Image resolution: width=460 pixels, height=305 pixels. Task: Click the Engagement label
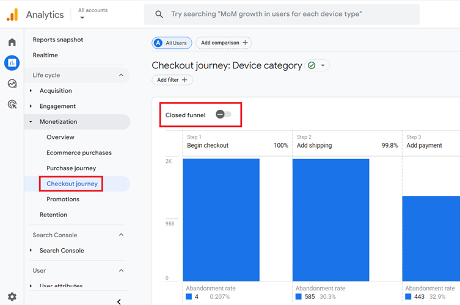coord(57,106)
